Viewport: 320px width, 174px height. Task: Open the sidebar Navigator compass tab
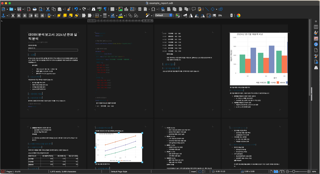[x=316, y=44]
